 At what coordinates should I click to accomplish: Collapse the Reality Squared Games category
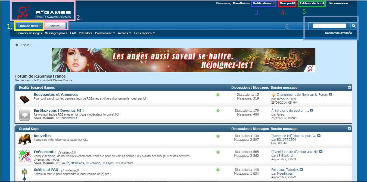pos(349,88)
